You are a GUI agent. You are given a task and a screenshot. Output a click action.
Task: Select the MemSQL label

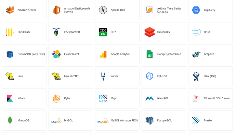click(163, 98)
